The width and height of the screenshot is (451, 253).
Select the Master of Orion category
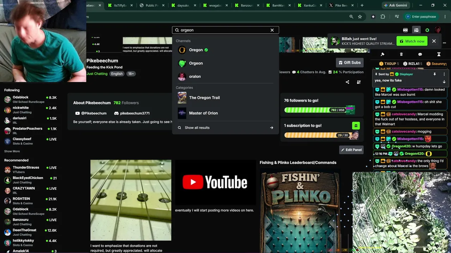(225, 113)
